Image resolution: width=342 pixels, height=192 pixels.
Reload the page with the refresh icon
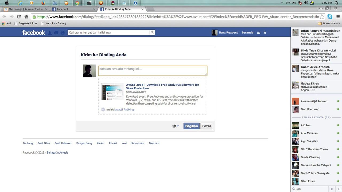click(x=19, y=17)
